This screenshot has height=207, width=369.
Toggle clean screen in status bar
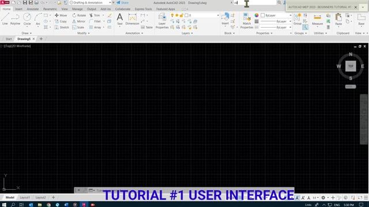pyautogui.click(x=360, y=198)
